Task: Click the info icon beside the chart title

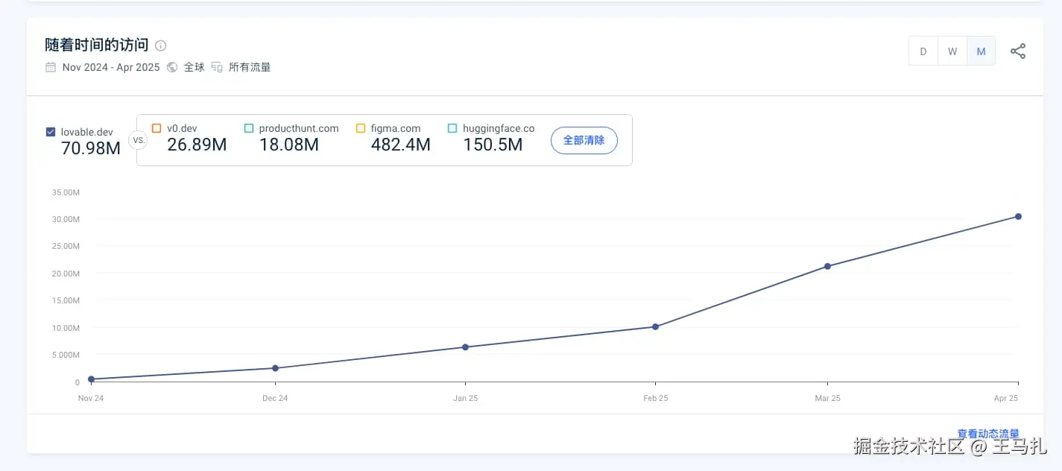Action: click(161, 45)
